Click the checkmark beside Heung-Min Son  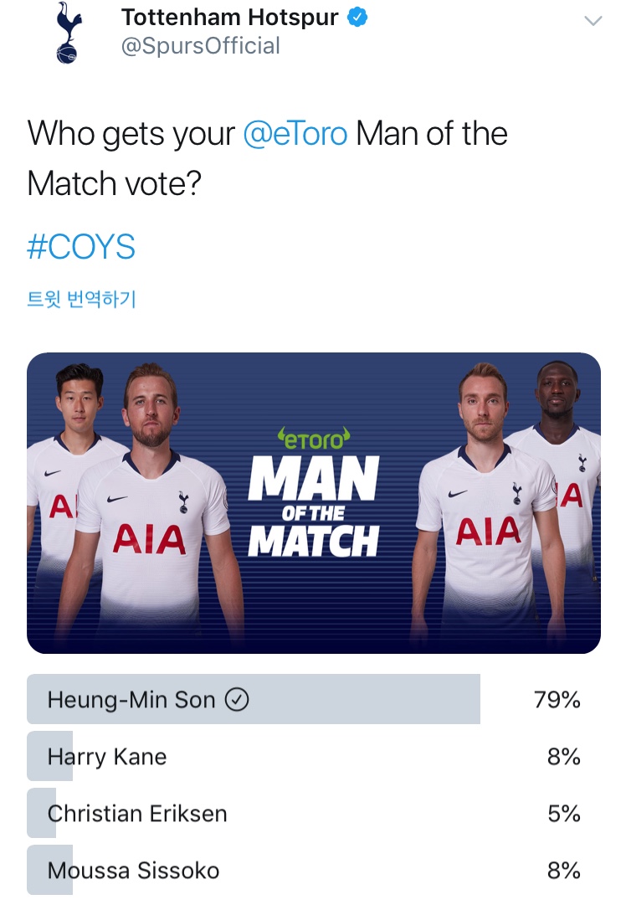237,699
